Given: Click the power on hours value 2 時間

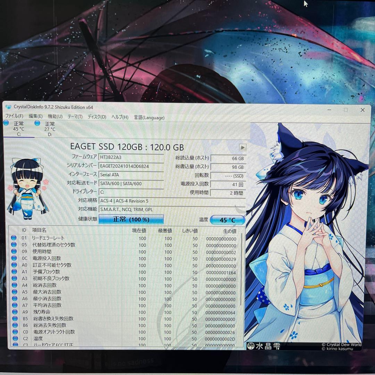Looking at the screenshot, I should [228, 193].
